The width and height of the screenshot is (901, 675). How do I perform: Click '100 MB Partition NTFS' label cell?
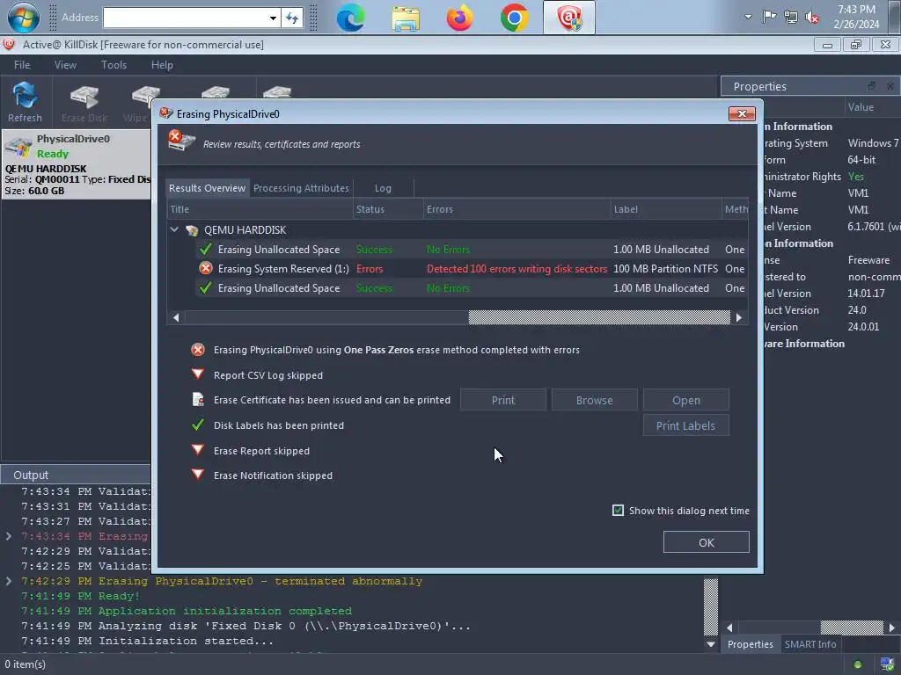665,269
